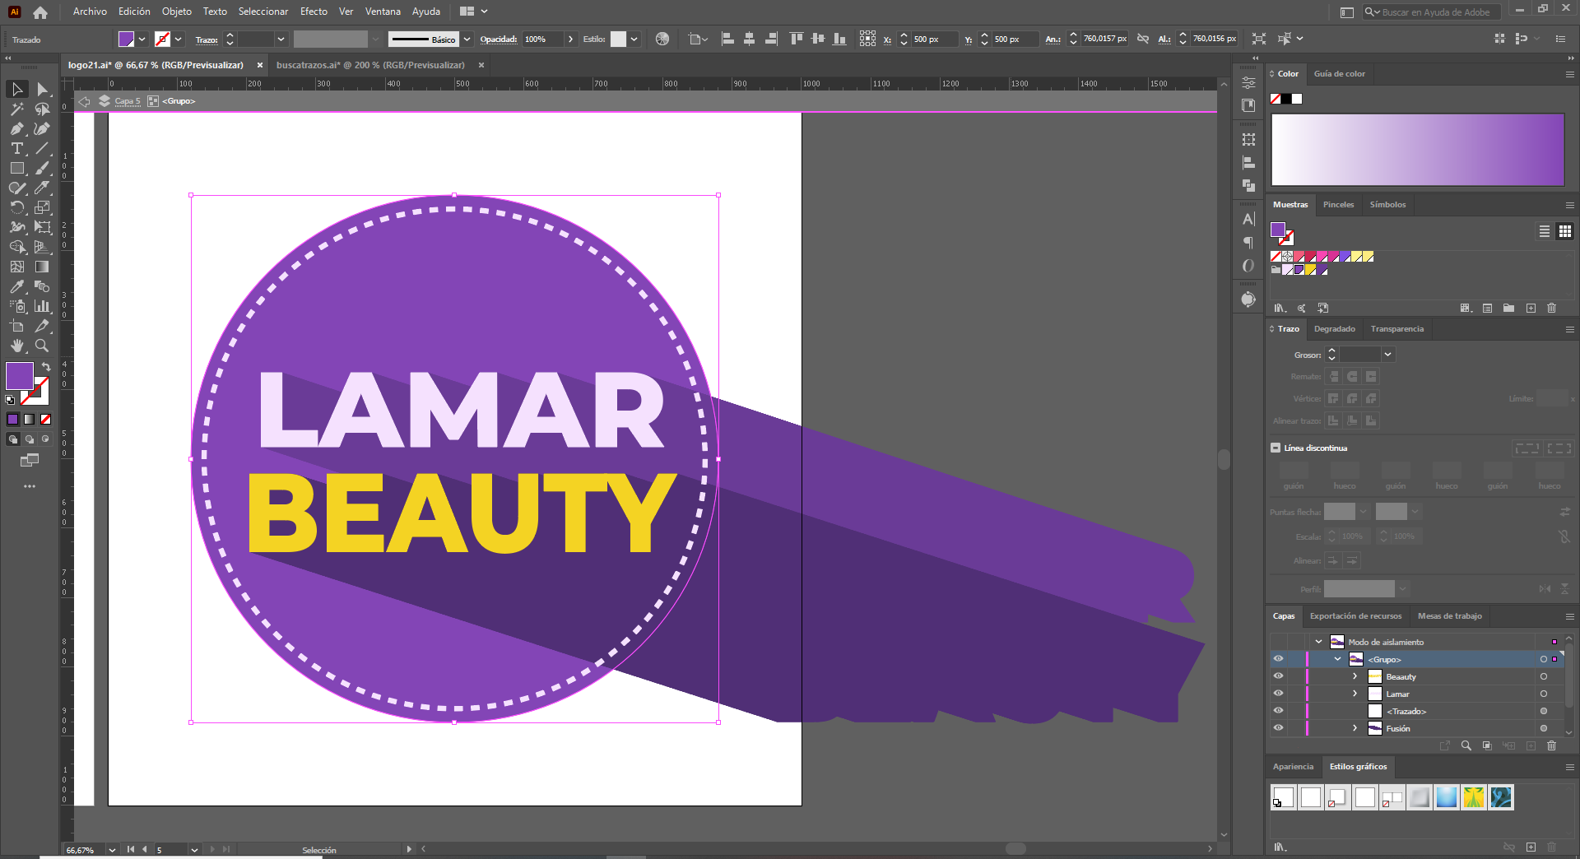Click the constrain width and height proportions icon
This screenshot has width=1580, height=859.
pos(1143,39)
